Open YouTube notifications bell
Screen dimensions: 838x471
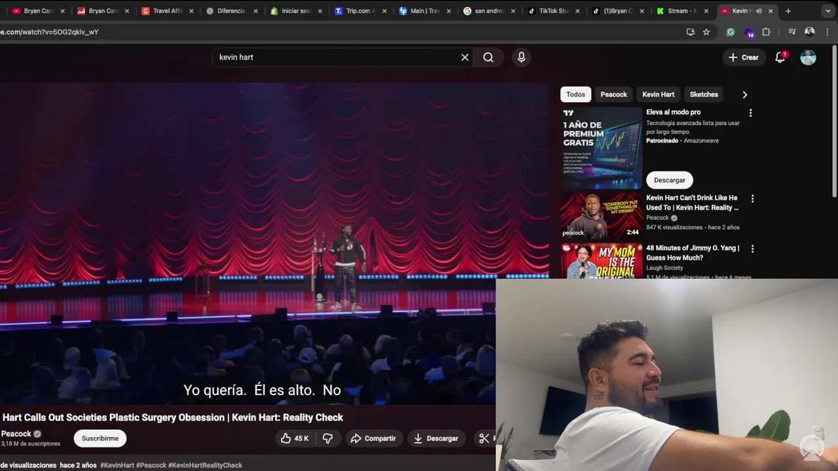click(x=780, y=58)
